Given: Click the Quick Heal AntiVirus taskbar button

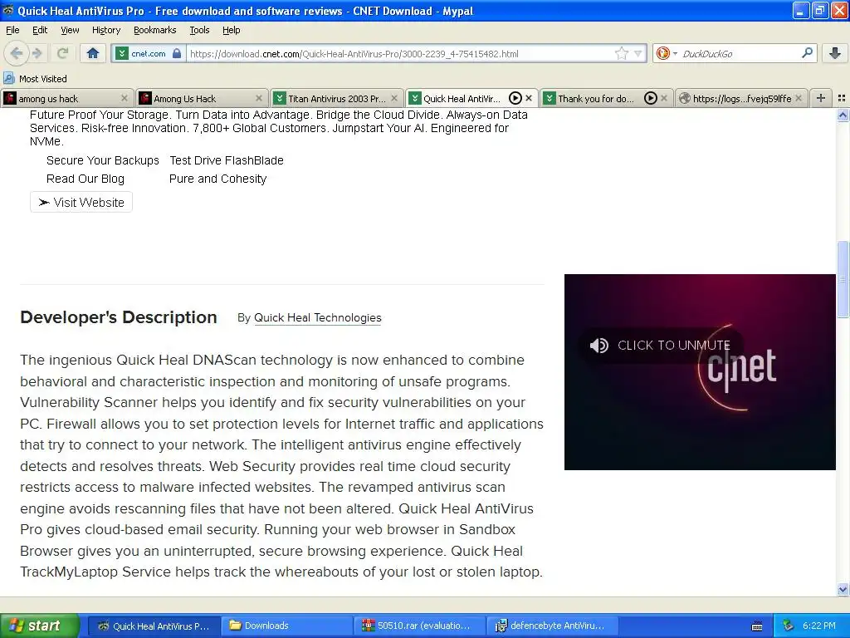Looking at the screenshot, I should pos(154,626).
